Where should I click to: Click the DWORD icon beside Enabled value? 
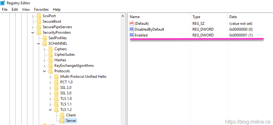pos(132,35)
